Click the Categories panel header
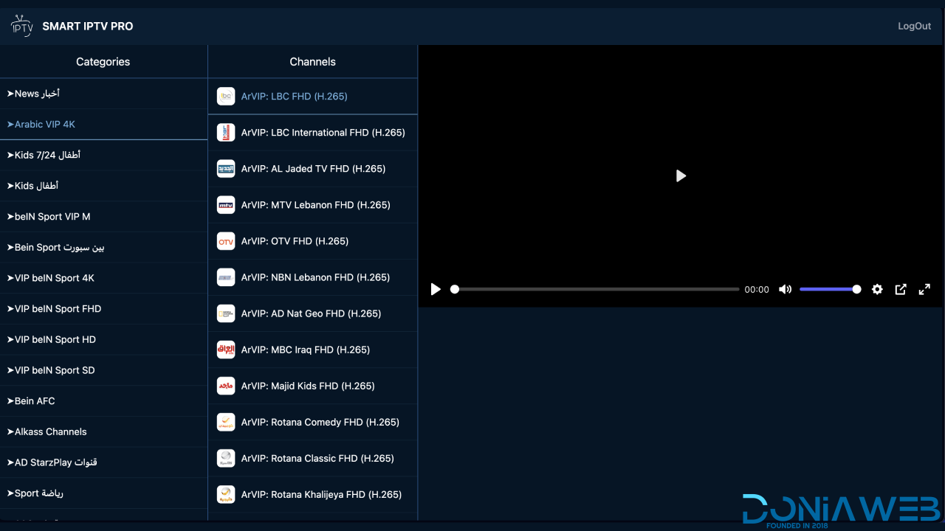This screenshot has height=531, width=945. pos(103,62)
